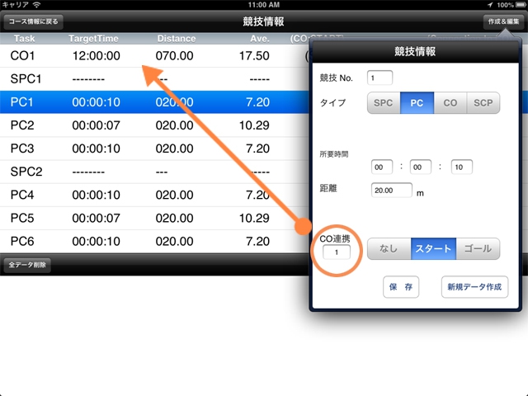Choose the SCP type segment
Screen dimensions: 528x396
(x=483, y=103)
